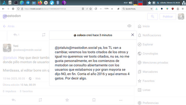Click the Menciones privadas at-sign icon
Viewport: 186px width, 105px height.
click(x=139, y=63)
